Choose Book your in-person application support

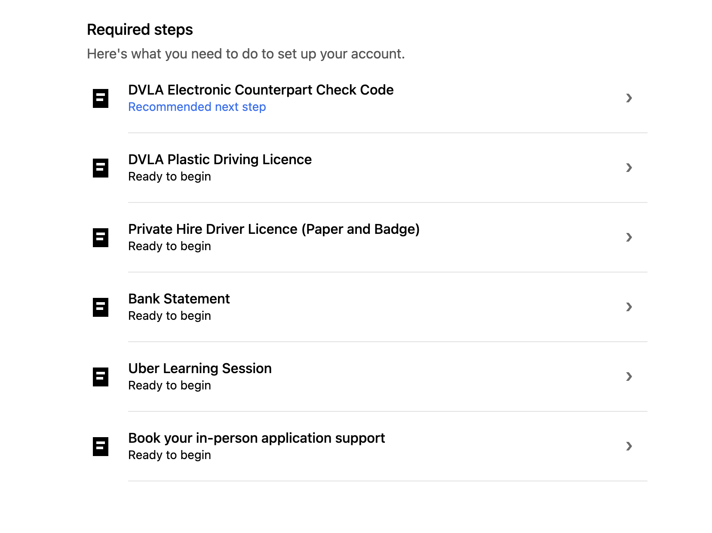[x=256, y=438]
